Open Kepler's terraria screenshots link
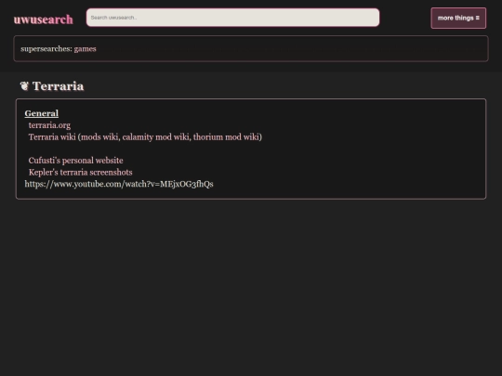Viewport: 502px width, 376px height. tap(80, 173)
